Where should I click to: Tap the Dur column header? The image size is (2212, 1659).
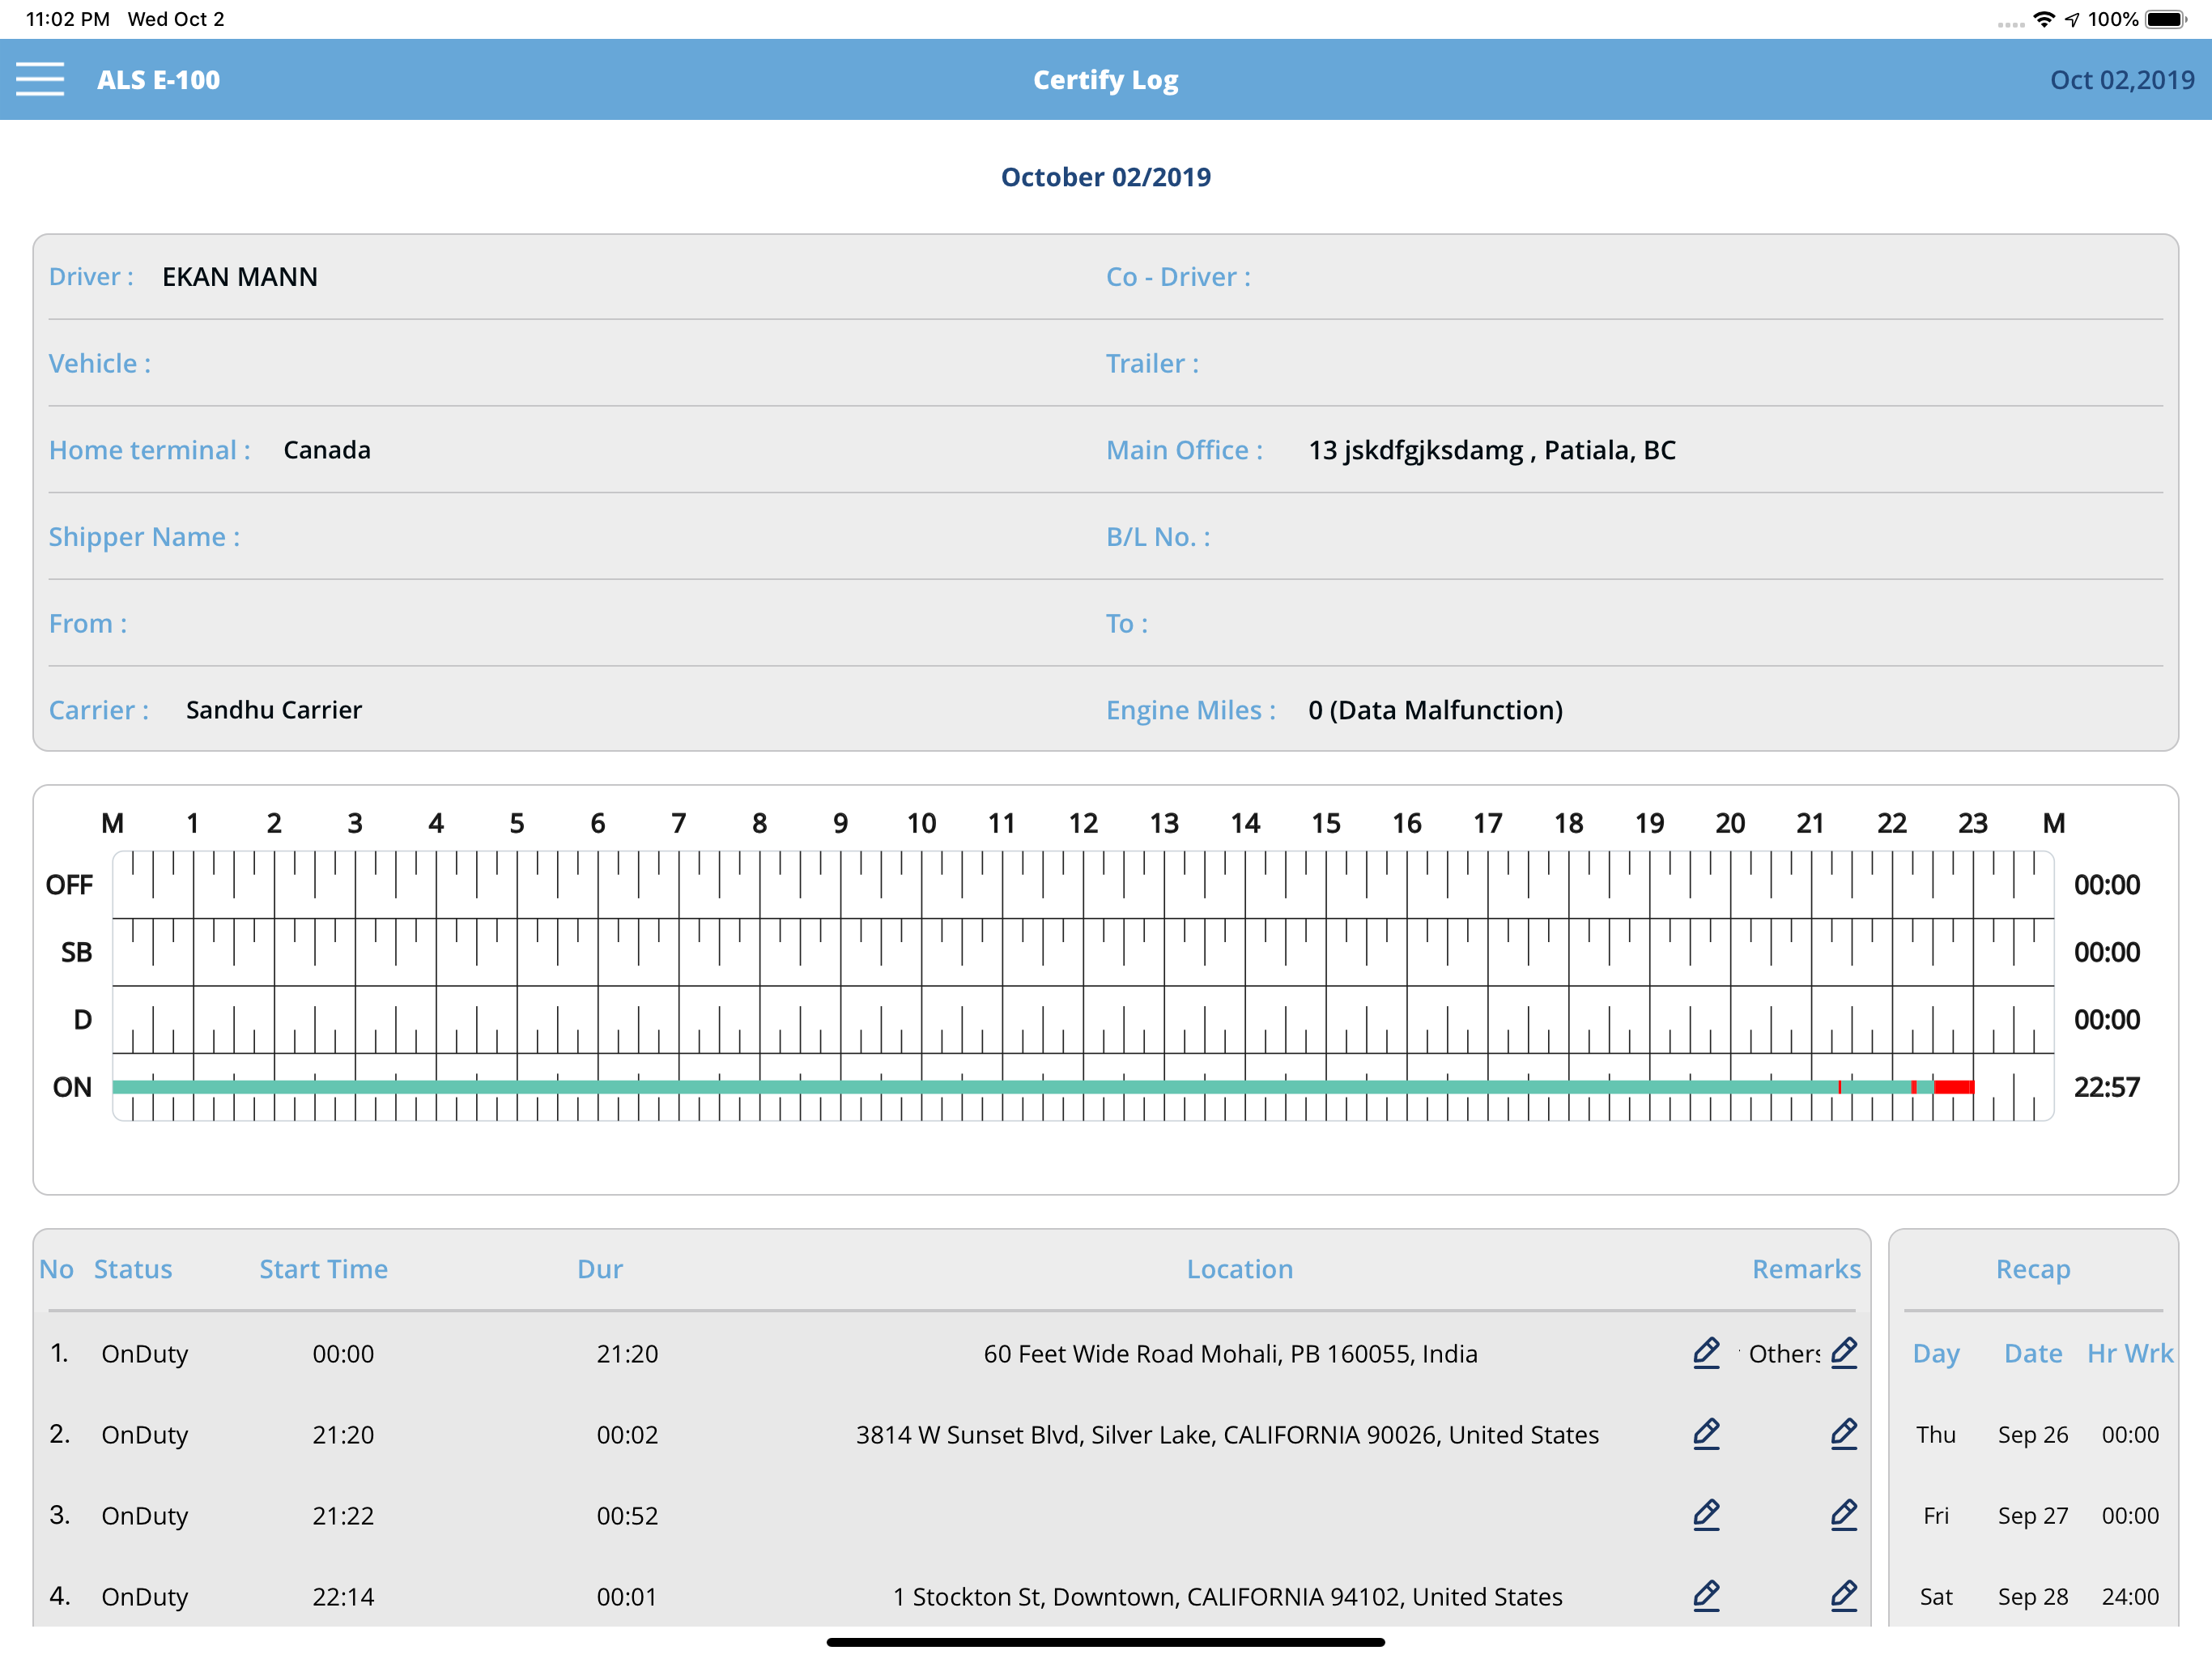600,1269
